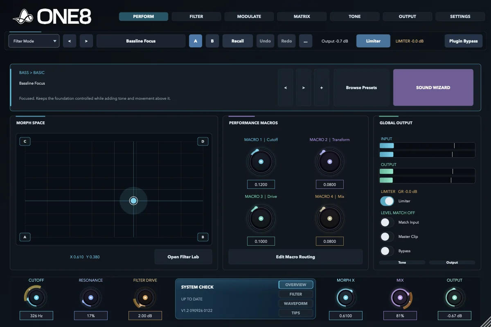Screen dimensions: 491x327
Task: Click the Undo button
Action: (265, 41)
